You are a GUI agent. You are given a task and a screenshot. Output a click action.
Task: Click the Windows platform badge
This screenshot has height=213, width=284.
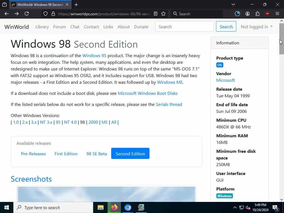click(225, 196)
